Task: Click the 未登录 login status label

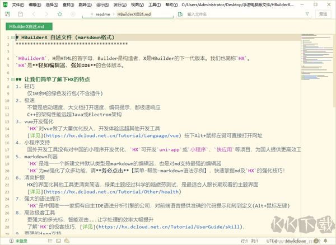Action: pyautogui.click(x=21, y=241)
